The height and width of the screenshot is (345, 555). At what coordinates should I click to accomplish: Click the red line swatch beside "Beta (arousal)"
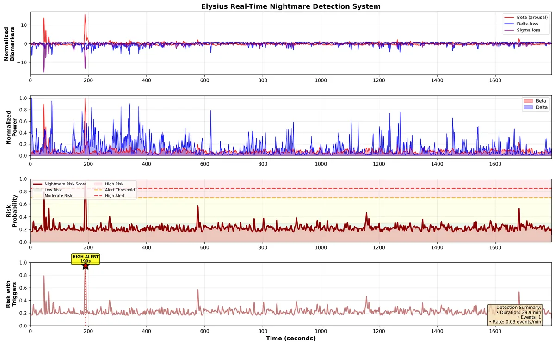pos(510,17)
